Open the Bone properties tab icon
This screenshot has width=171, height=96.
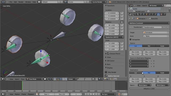(156, 14)
